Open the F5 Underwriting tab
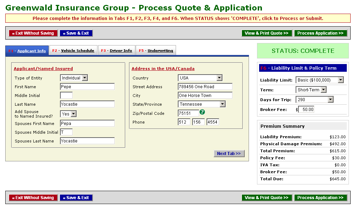358x210 pixels. click(x=156, y=50)
